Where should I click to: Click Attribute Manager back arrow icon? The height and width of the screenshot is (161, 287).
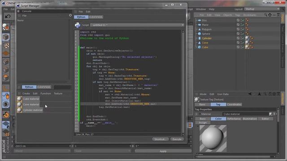pyautogui.click(x=250, y=94)
